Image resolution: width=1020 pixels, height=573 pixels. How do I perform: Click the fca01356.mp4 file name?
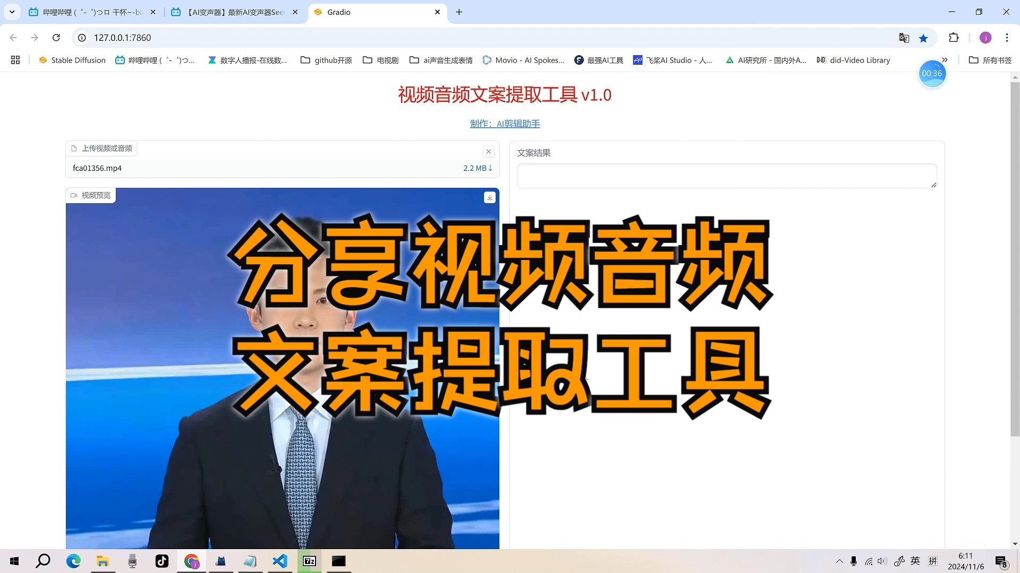(97, 167)
